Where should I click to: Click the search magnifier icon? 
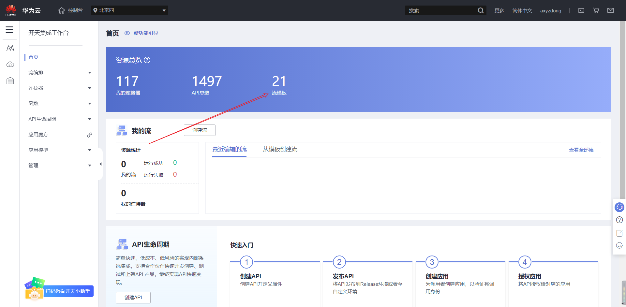coord(481,10)
